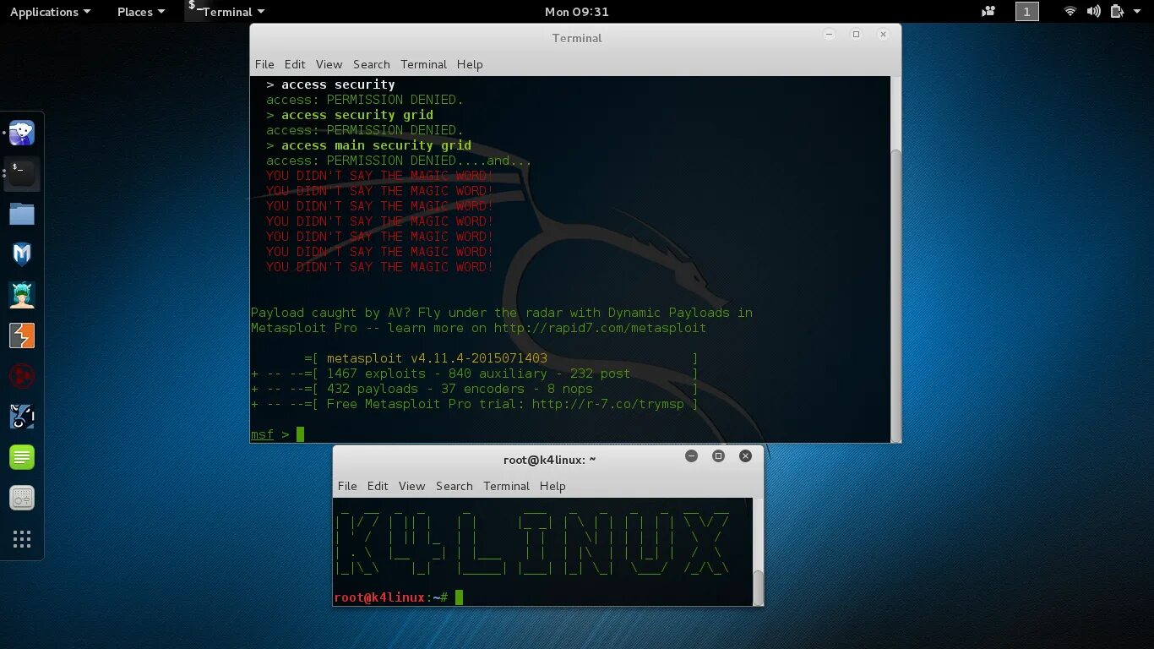Click the volume speaker icon in top bar

click(x=1093, y=12)
